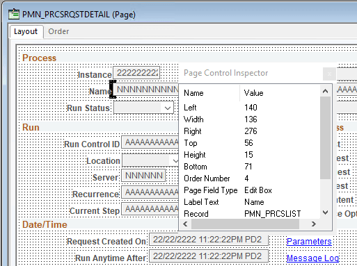Image resolution: width=357 pixels, height=266 pixels.
Task: Click the PMN_PRCSRQSTDETAIL page window icon
Action: [14, 14]
